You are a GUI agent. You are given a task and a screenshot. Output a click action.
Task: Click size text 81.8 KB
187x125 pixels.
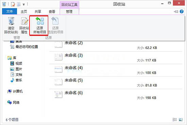coord(151,85)
